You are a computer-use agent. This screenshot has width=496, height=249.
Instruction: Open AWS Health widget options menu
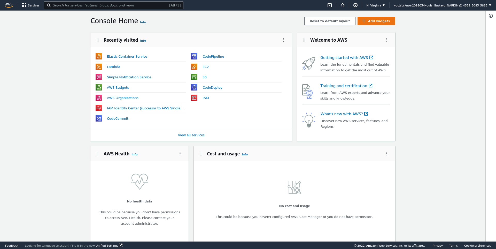click(180, 154)
